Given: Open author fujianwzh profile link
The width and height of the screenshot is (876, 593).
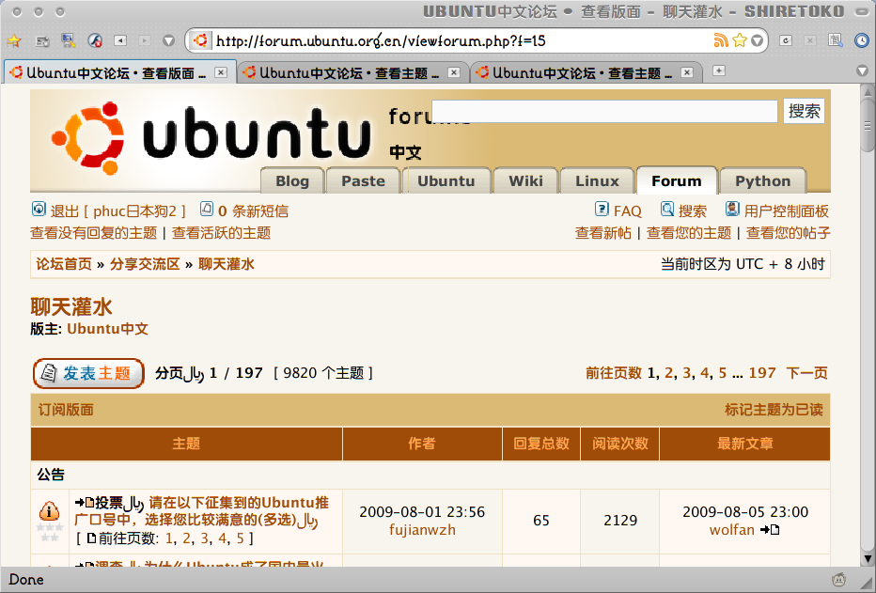Looking at the screenshot, I should coord(422,530).
